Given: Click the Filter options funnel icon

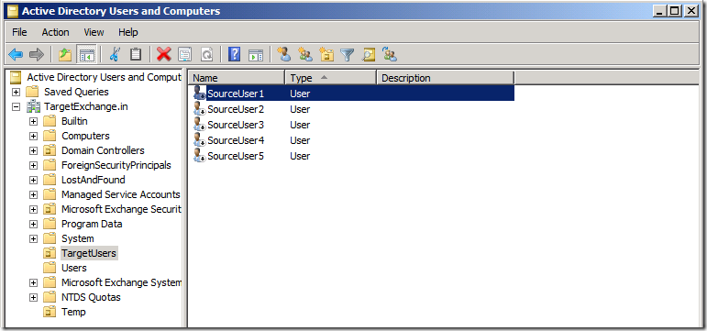Looking at the screenshot, I should (347, 55).
